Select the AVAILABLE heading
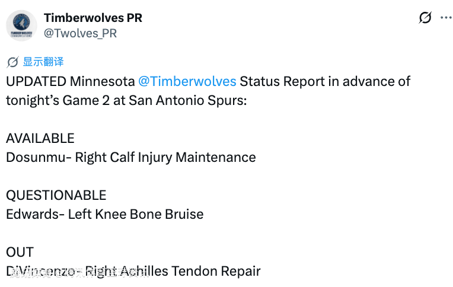Screen dimensions: 453x287 point(40,138)
